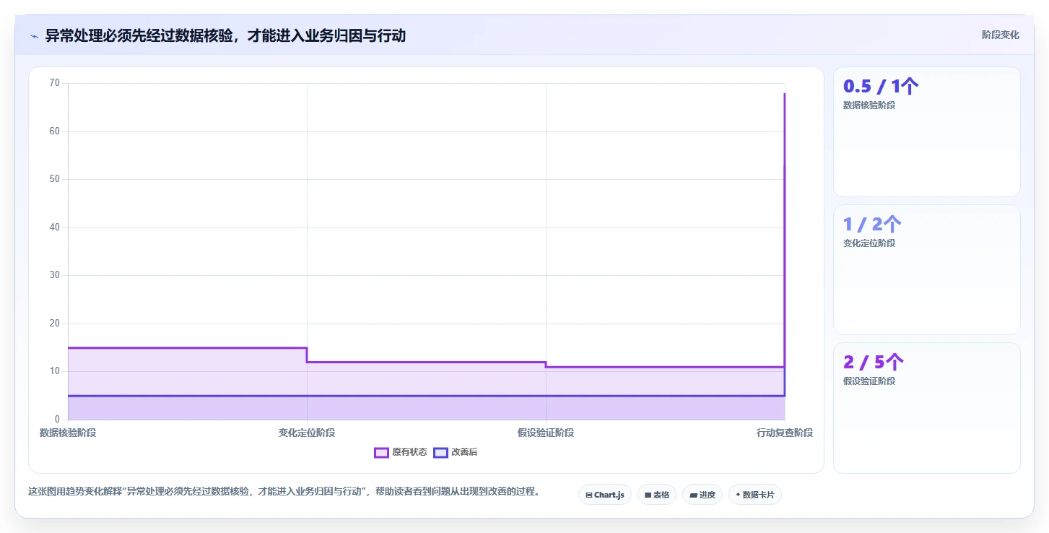Click the y-axis value 10
This screenshot has height=533, width=1049.
pos(55,371)
